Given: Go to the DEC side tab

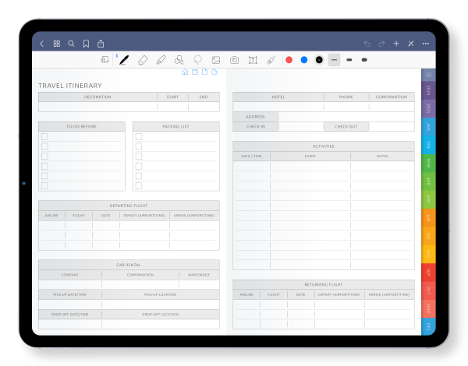Looking at the screenshot, I should click(428, 327).
